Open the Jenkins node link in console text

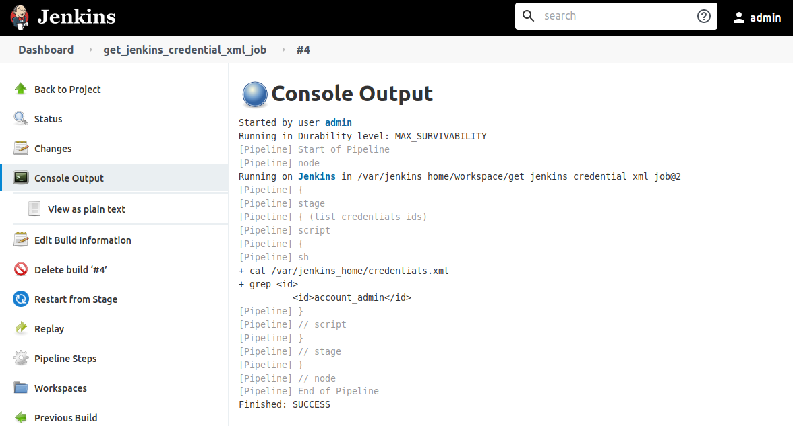click(x=317, y=176)
